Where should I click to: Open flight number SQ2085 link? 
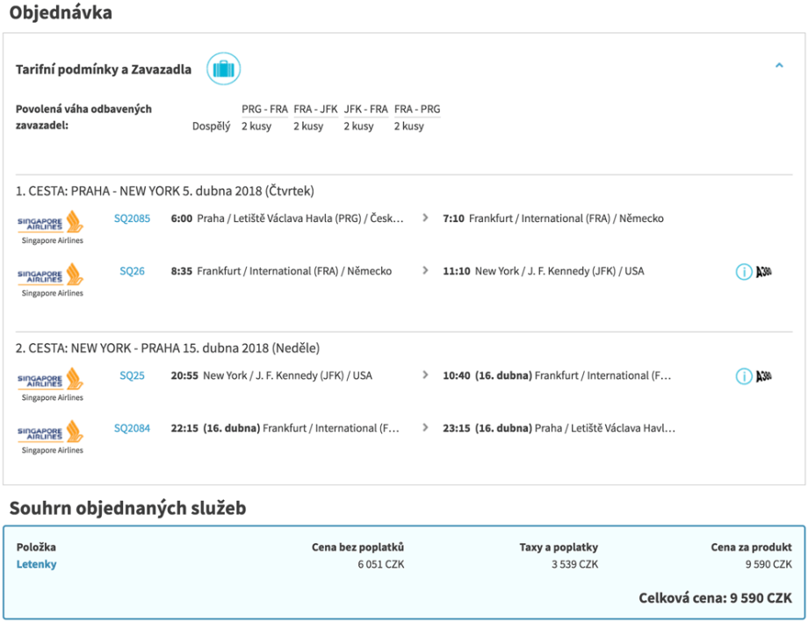pyautogui.click(x=132, y=218)
